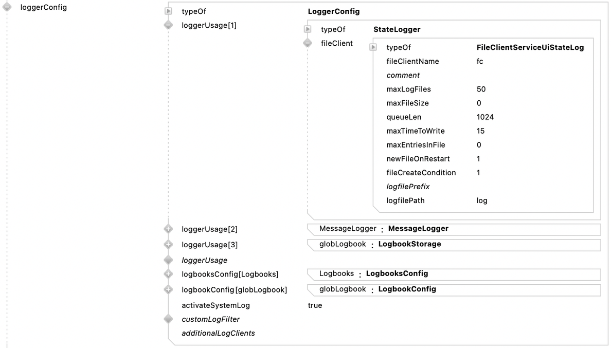611x348 pixels.
Task: Open the globLogbook : LogbookStorage box
Action: pos(454,245)
